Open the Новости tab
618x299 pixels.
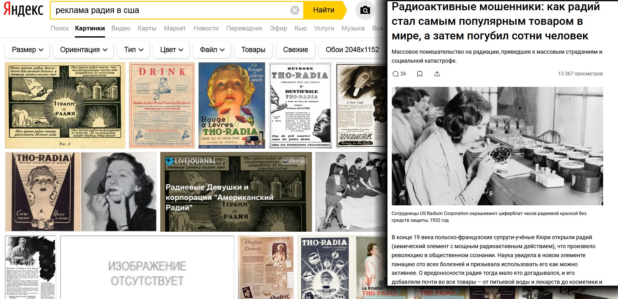coord(206,28)
